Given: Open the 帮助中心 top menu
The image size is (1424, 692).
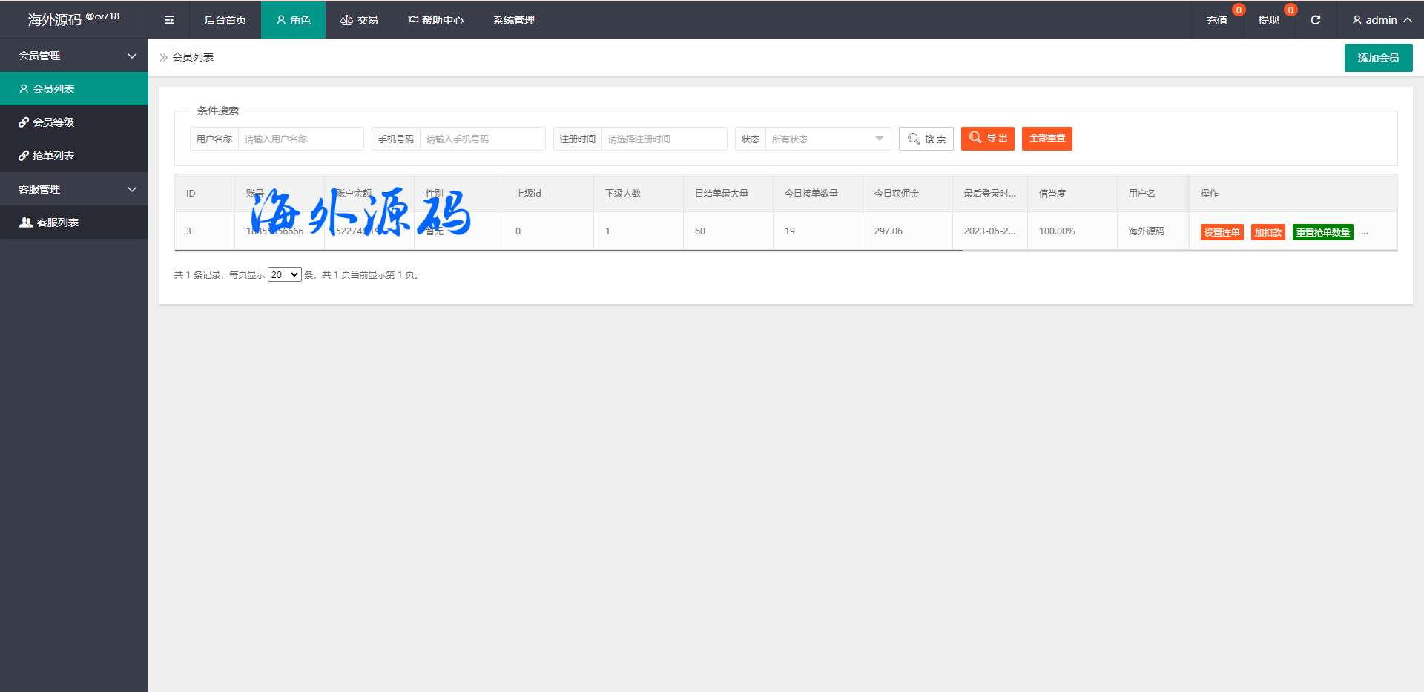Looking at the screenshot, I should [x=435, y=20].
